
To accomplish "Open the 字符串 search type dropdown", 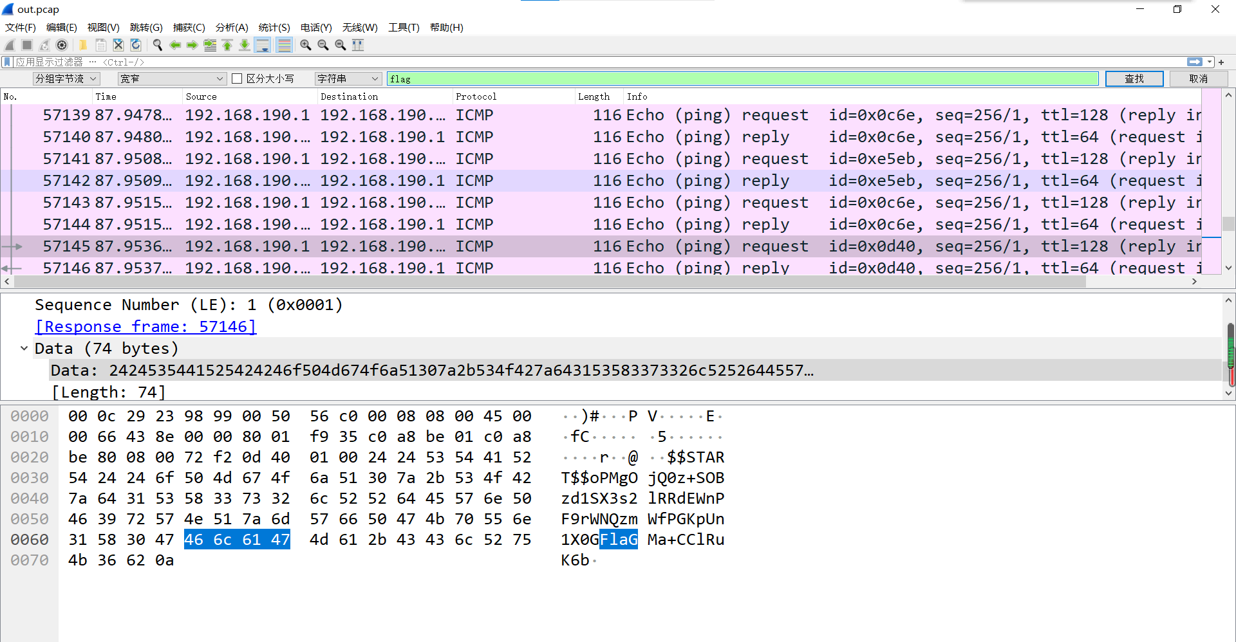I will click(348, 78).
